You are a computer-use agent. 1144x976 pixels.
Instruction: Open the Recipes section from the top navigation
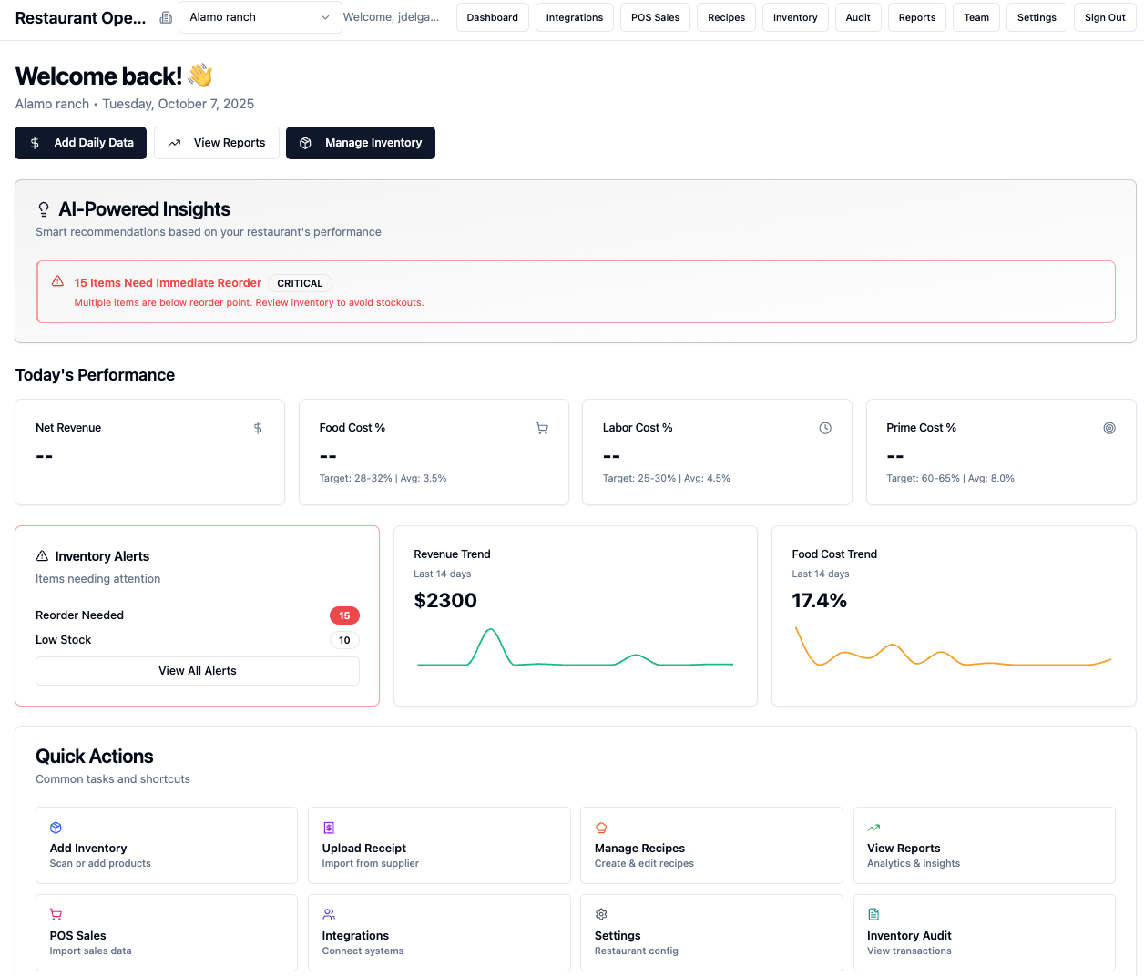(x=726, y=17)
